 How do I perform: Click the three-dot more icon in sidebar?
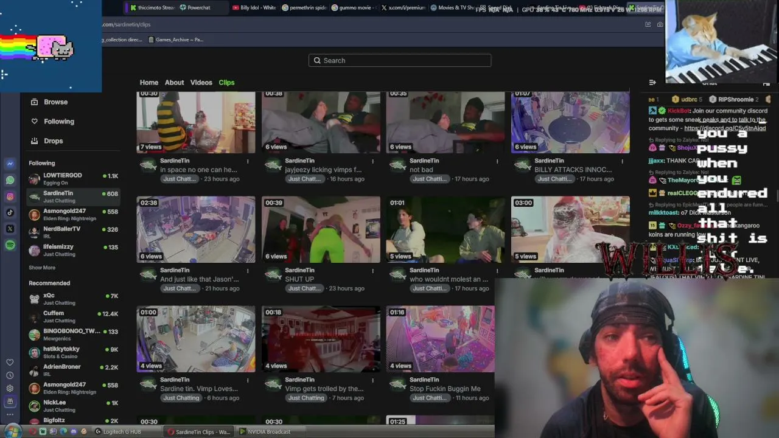click(10, 414)
